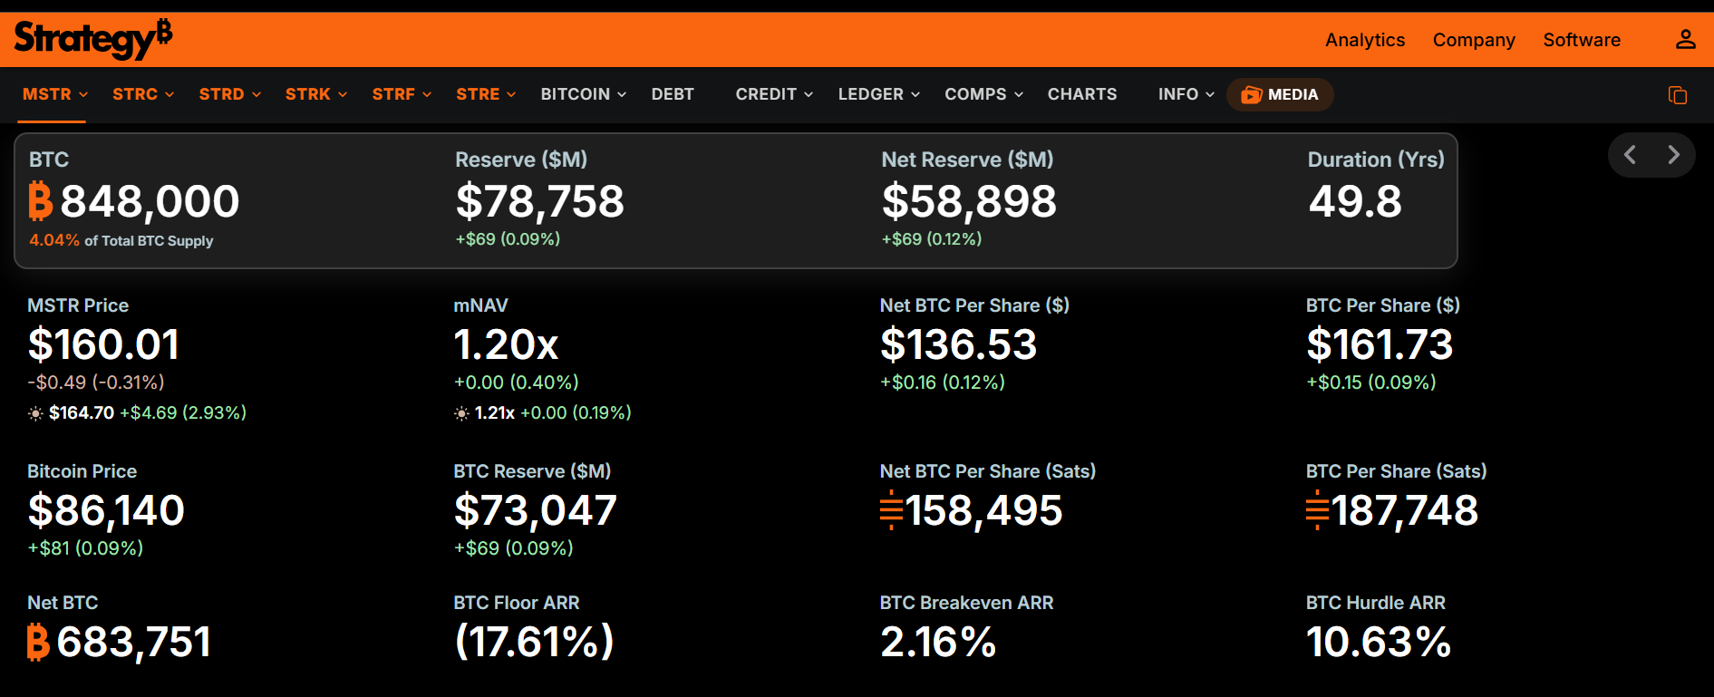Open the BITCOIN menu
Viewport: 1714px width, 697px height.
pyautogui.click(x=584, y=94)
